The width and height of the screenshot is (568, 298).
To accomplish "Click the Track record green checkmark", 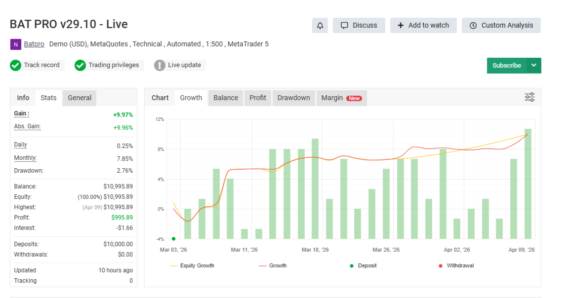I will [16, 65].
